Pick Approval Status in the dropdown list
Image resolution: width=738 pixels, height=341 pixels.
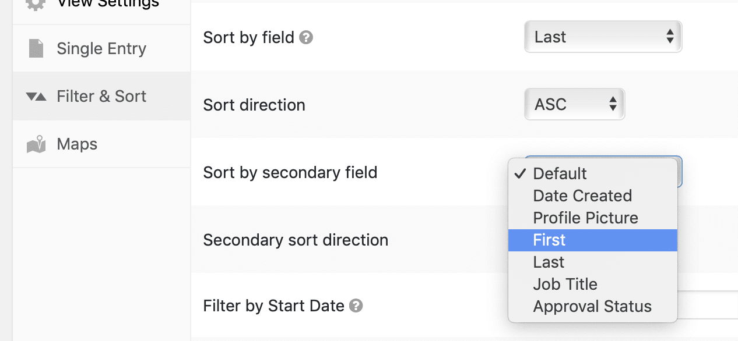coord(593,306)
